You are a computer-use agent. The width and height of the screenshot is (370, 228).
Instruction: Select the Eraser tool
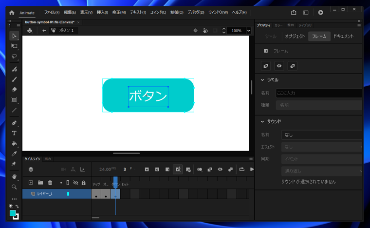(14, 90)
